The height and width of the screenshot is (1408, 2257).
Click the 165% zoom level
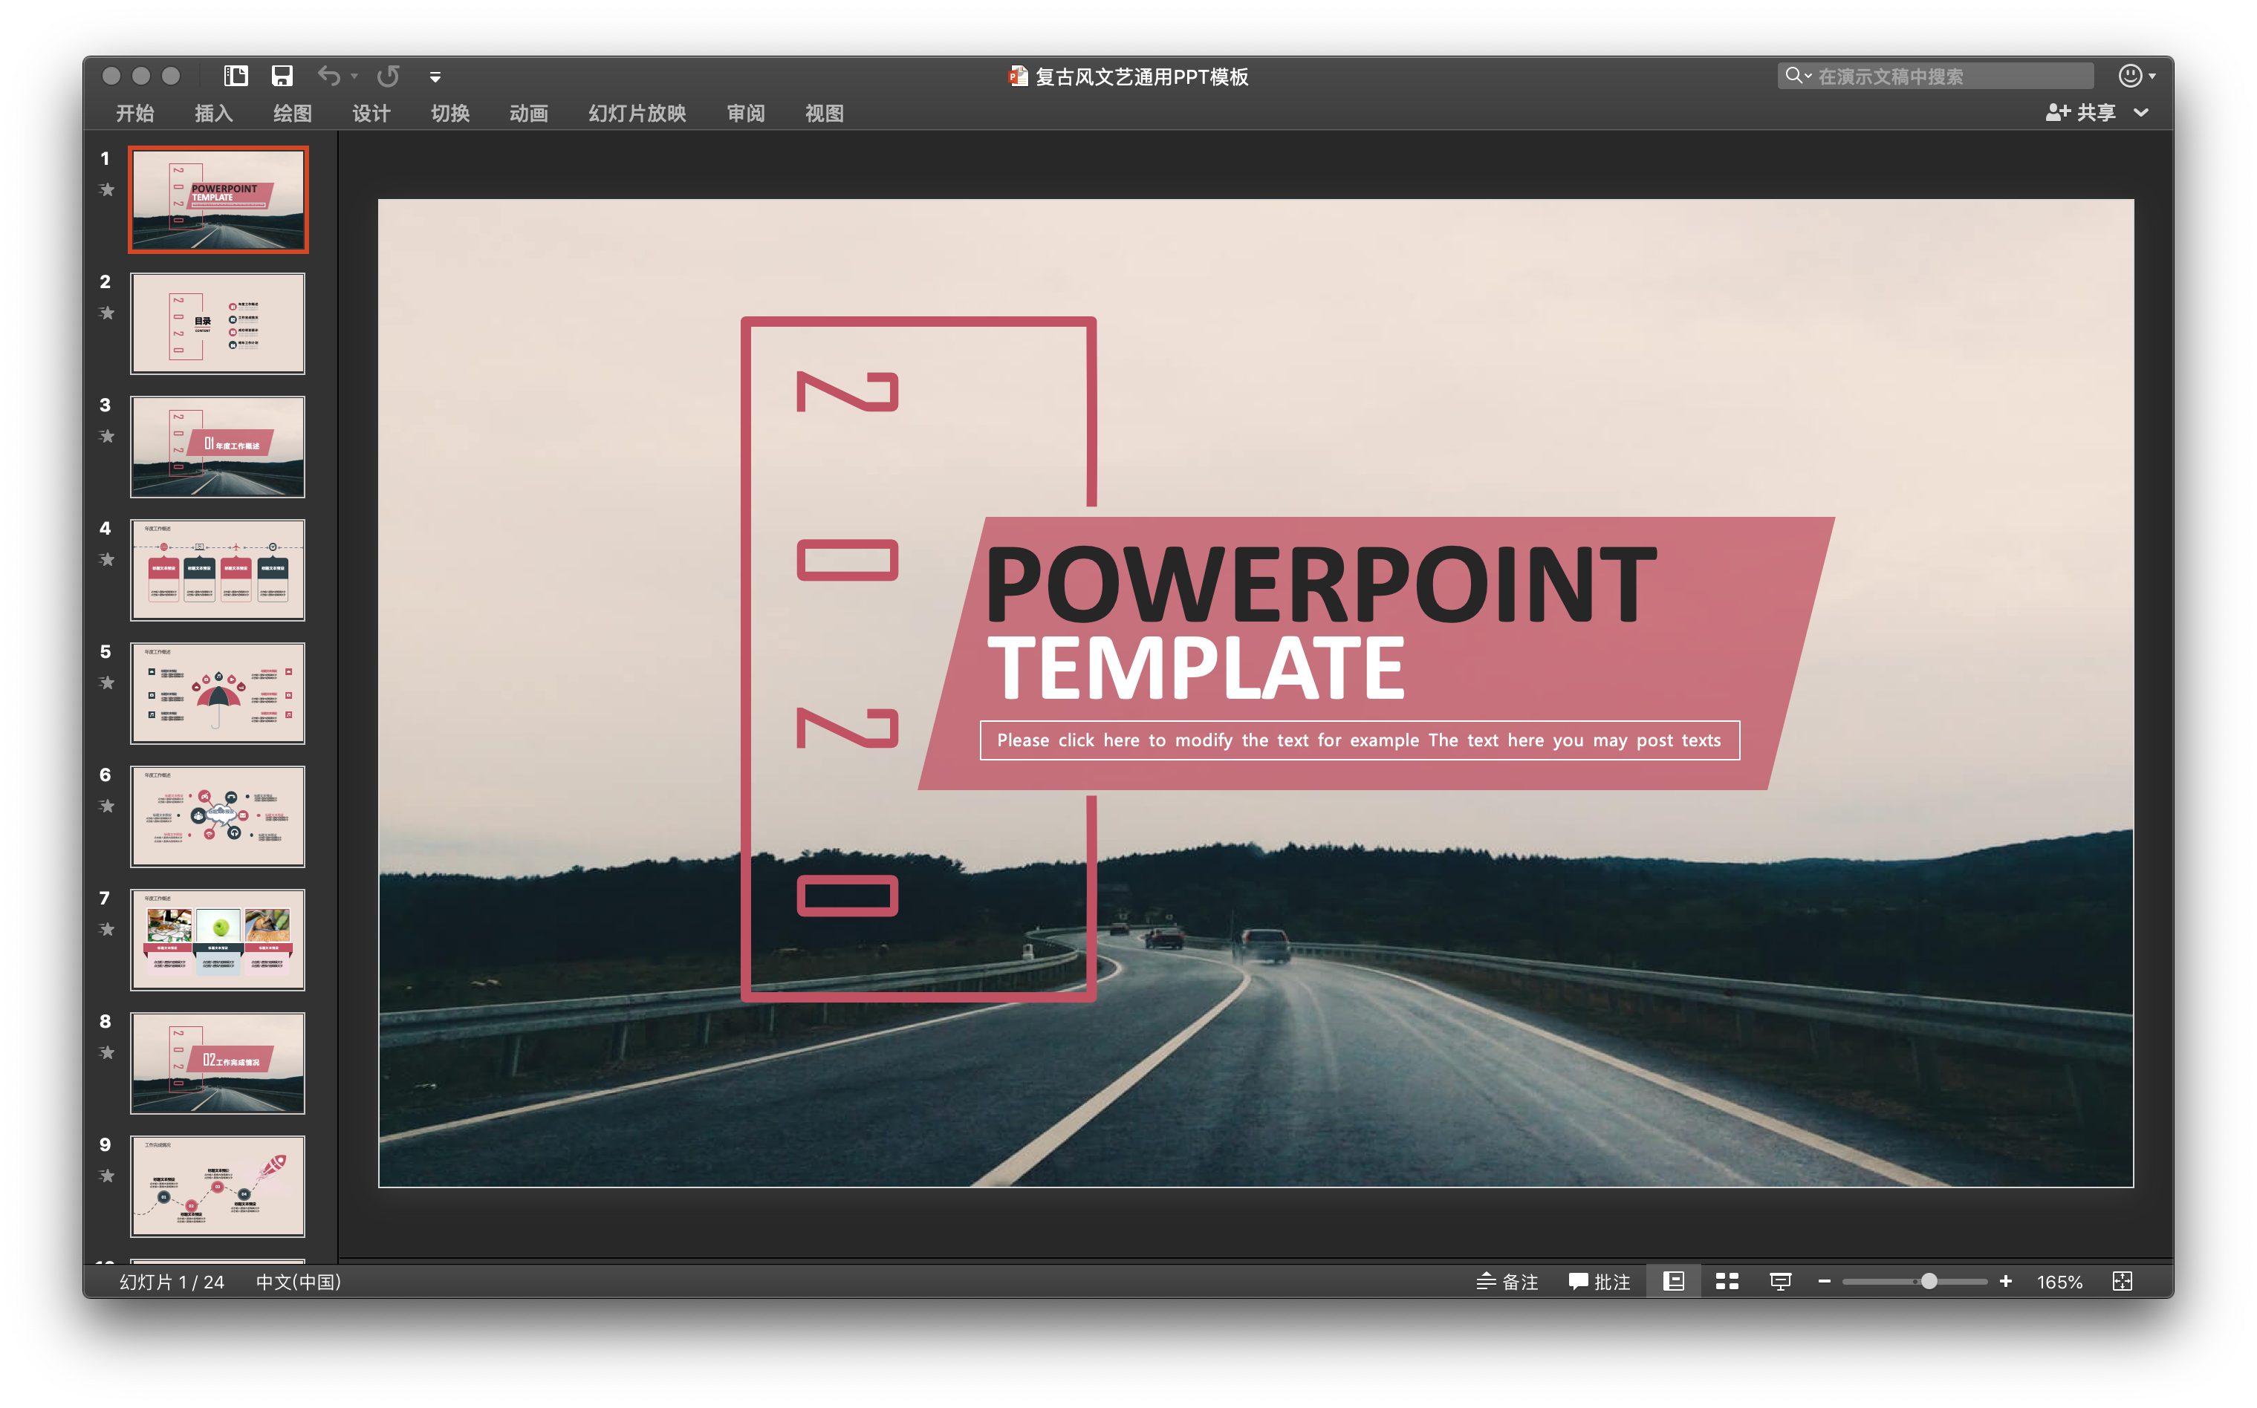[x=2059, y=1282]
